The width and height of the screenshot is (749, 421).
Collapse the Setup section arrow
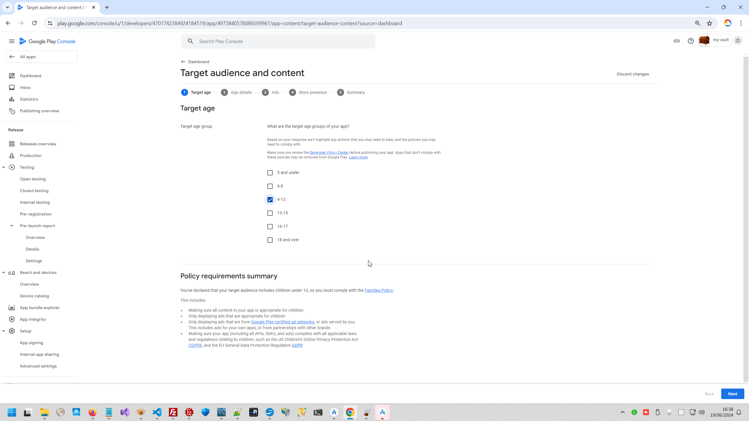[x=4, y=331]
